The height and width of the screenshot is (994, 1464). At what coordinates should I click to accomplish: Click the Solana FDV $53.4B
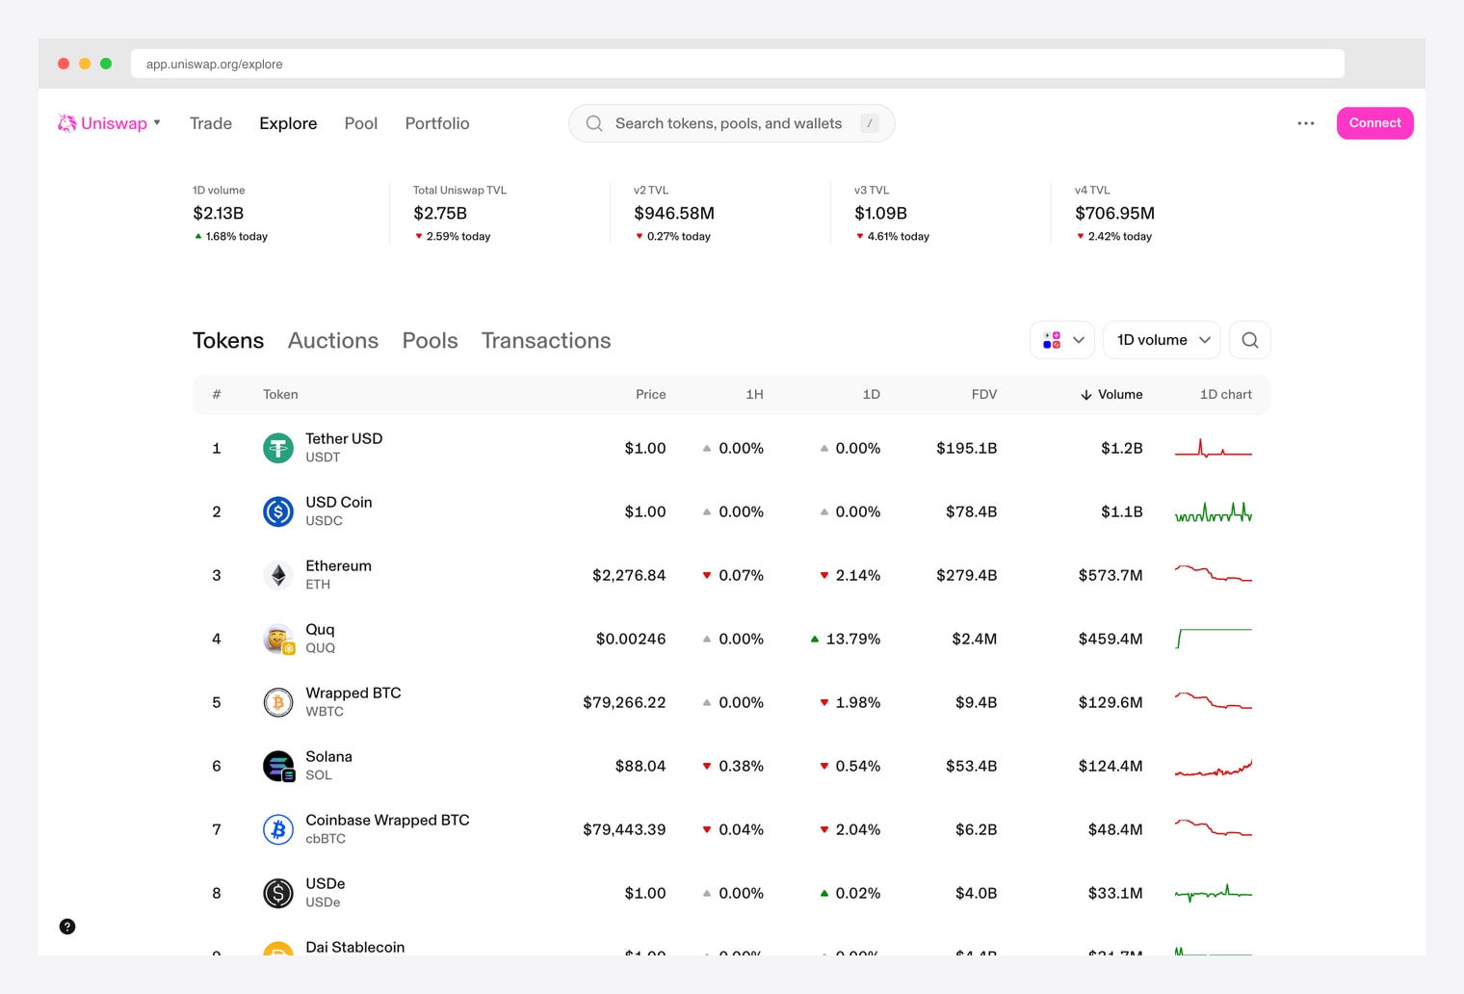(971, 766)
